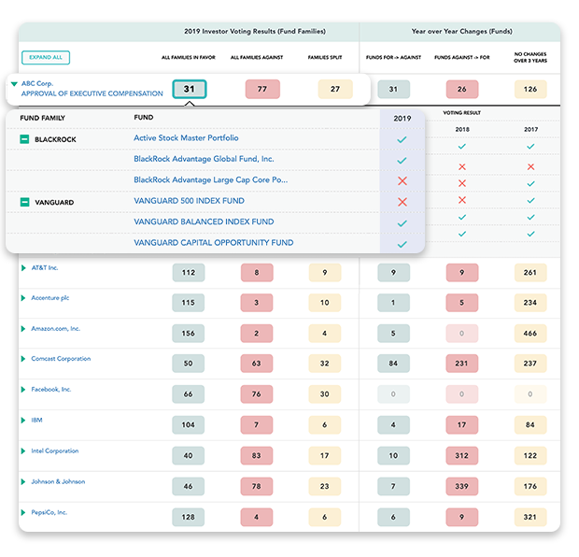
Task: Click Comcast all families against 63
Action: point(257,364)
